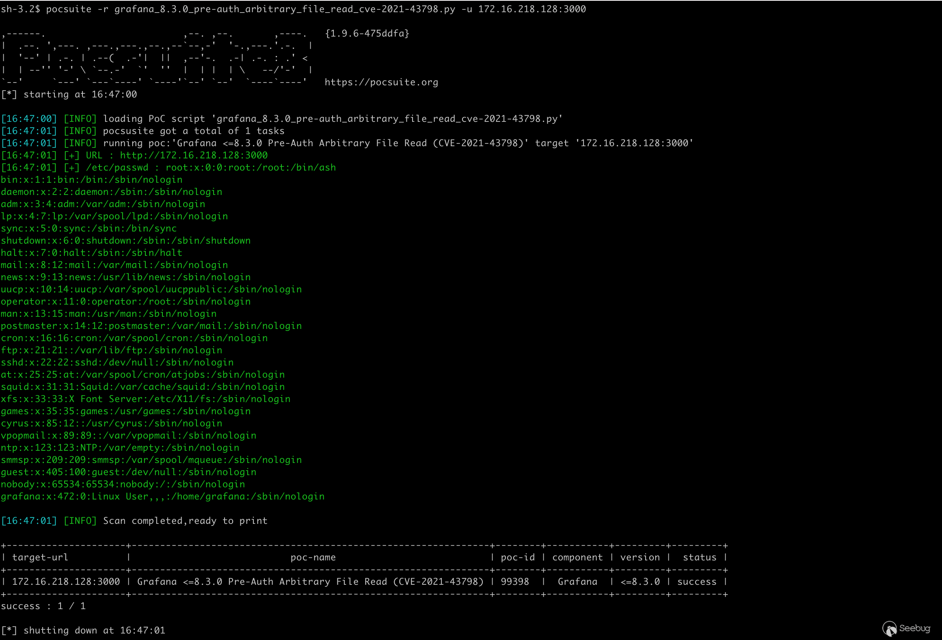Click the grafana:x:472:0 user line
This screenshot has width=942, height=640.
162,497
